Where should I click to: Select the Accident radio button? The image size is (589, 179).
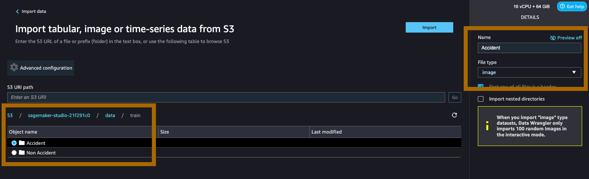[x=14, y=143]
